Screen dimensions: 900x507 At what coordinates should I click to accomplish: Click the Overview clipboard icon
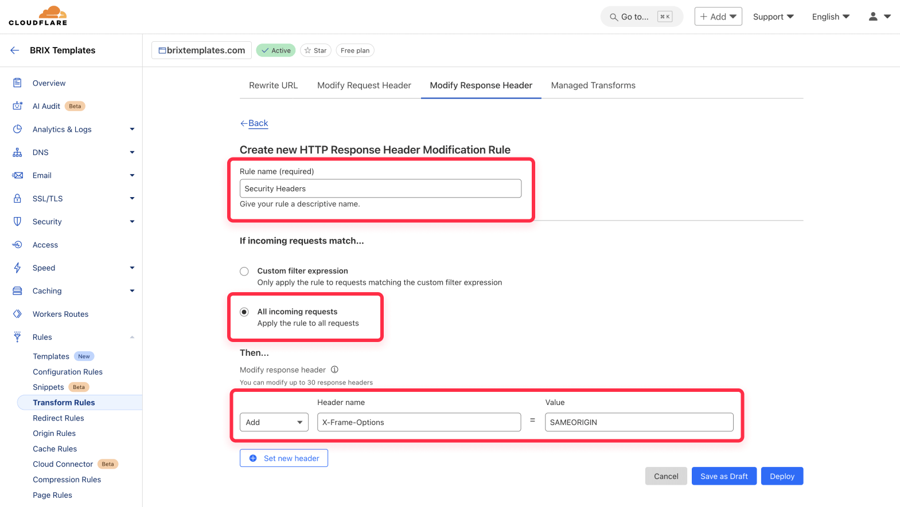[x=17, y=83]
